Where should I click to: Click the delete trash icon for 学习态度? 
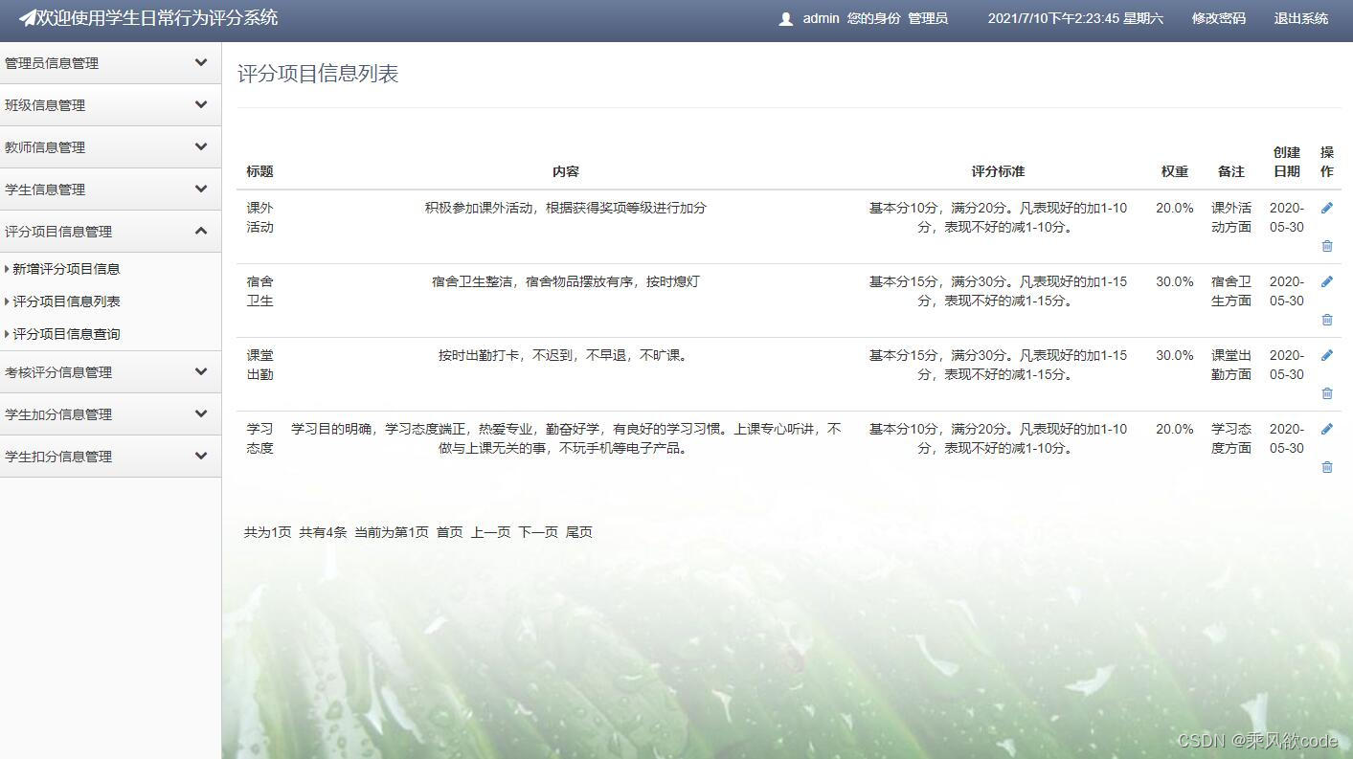[1327, 467]
